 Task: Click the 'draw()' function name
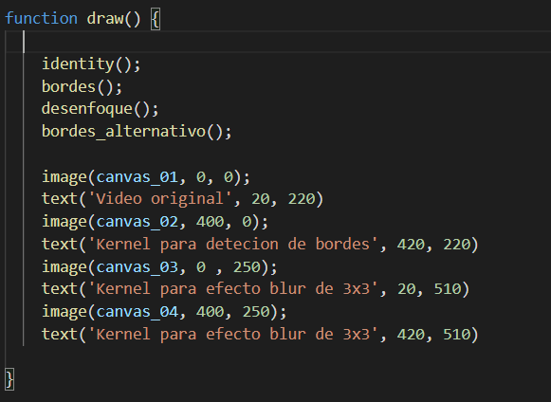click(114, 18)
